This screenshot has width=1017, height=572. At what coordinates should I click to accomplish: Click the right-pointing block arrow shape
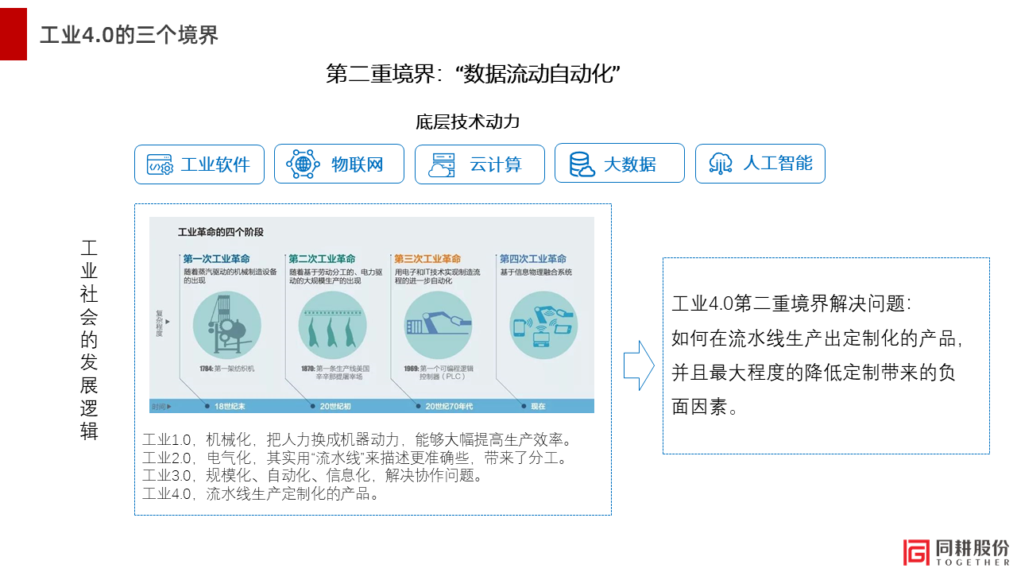pos(639,365)
